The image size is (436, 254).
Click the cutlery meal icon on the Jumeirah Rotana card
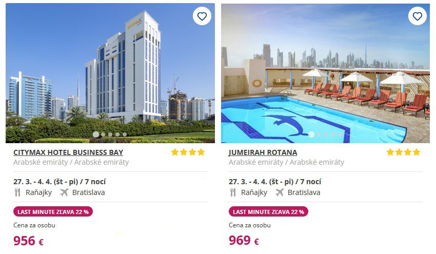coord(233,192)
